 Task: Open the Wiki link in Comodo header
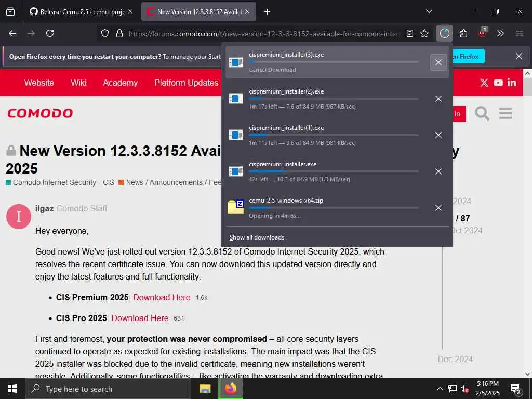click(79, 83)
